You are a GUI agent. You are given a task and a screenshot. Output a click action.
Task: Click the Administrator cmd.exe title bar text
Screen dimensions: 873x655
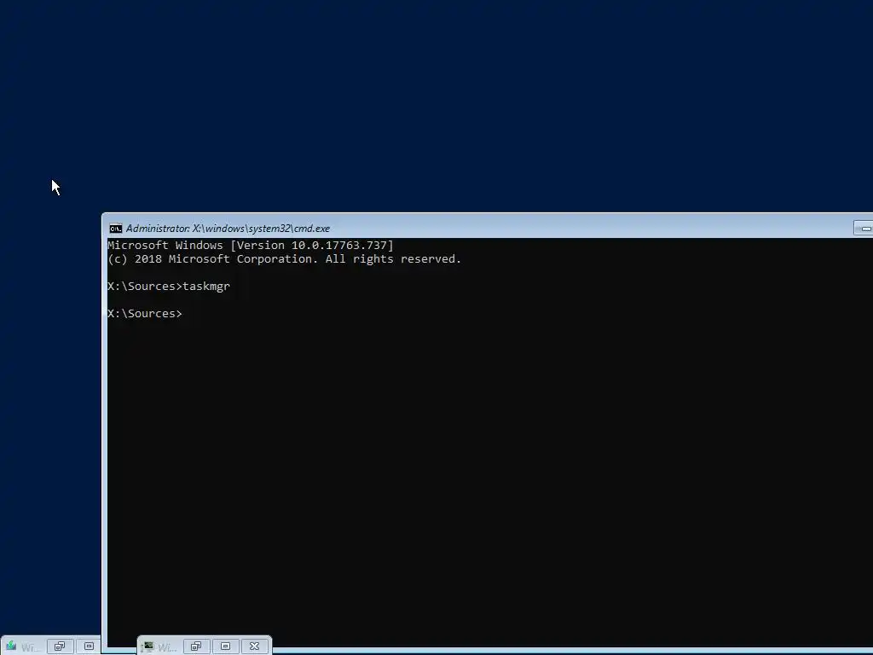click(228, 229)
